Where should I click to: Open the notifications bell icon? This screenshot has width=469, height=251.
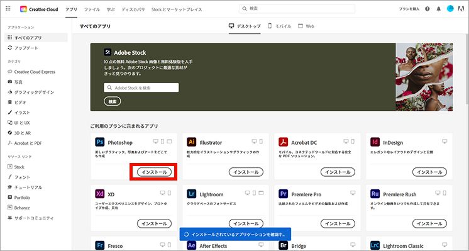click(438, 9)
